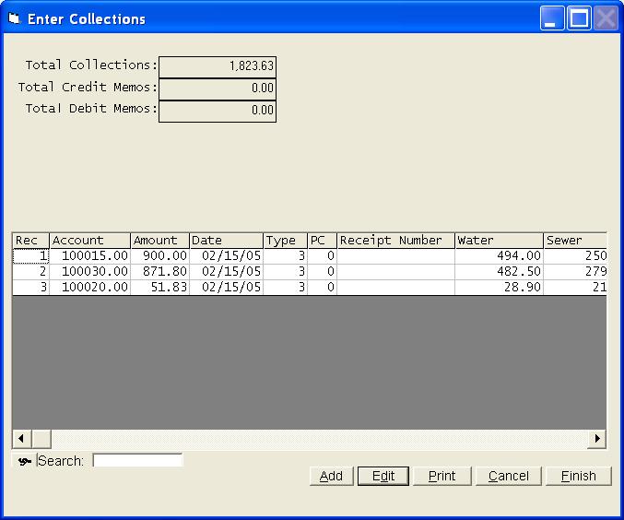The width and height of the screenshot is (624, 520).
Task: Click the Total Collections value field
Action: click(x=217, y=66)
